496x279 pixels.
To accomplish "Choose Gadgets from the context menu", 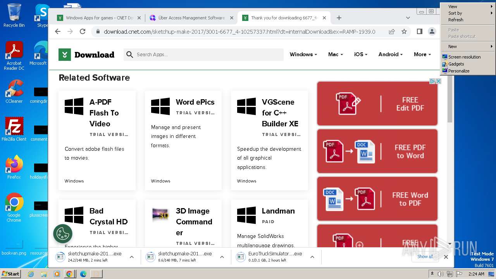I will 468,64.
